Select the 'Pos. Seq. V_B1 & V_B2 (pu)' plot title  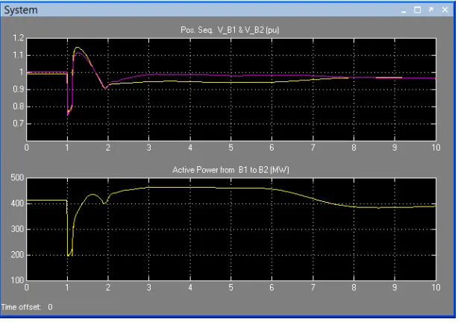230,30
